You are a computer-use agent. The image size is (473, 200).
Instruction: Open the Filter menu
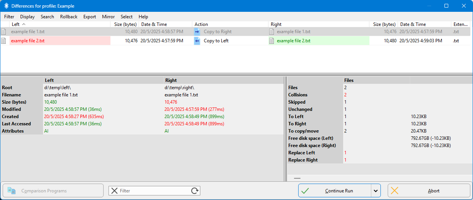(9, 17)
